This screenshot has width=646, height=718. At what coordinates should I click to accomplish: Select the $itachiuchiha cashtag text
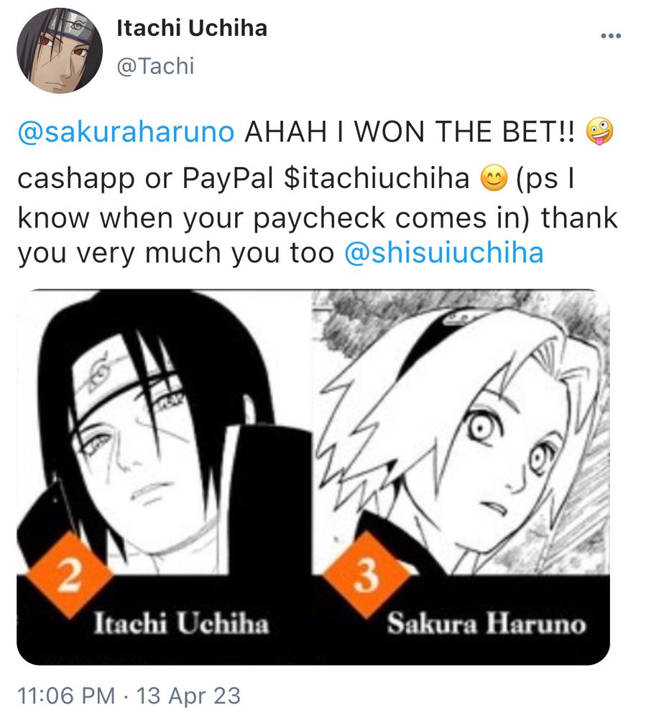point(377,179)
